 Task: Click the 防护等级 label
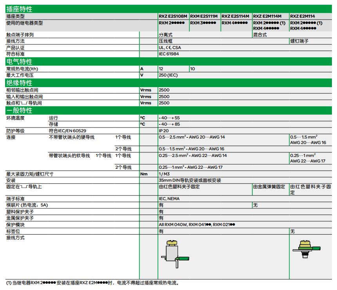15,131
